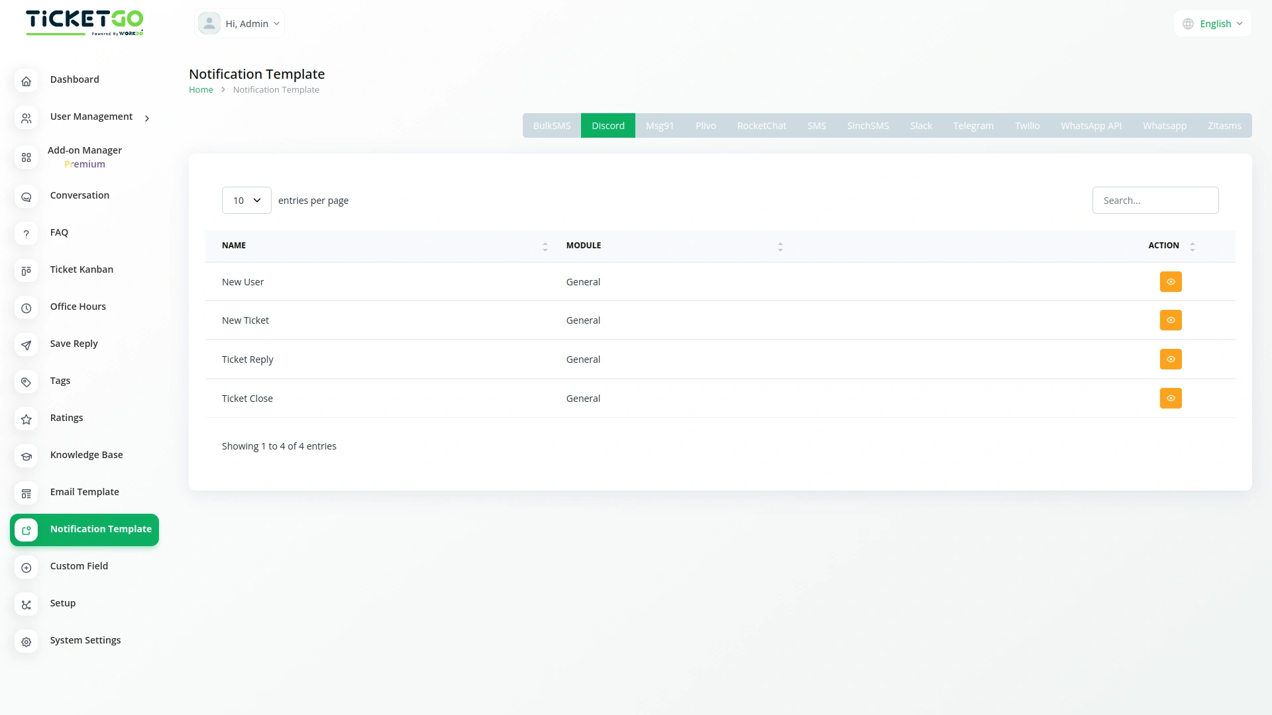This screenshot has width=1272, height=715.
Task: Click the Ticket Kanban sidebar icon
Action: (26, 271)
